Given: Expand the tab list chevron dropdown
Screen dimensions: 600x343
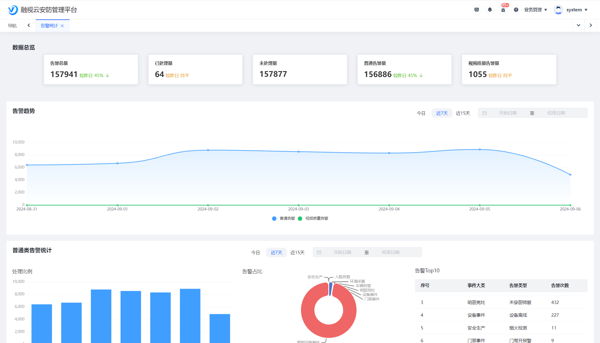Looking at the screenshot, I should point(579,25).
